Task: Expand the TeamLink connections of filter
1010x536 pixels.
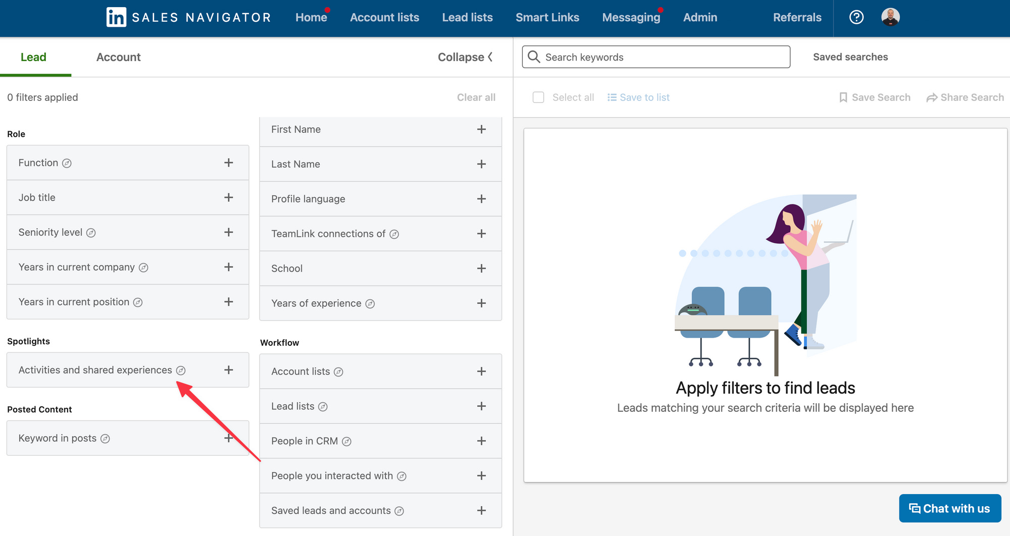Action: (x=482, y=234)
